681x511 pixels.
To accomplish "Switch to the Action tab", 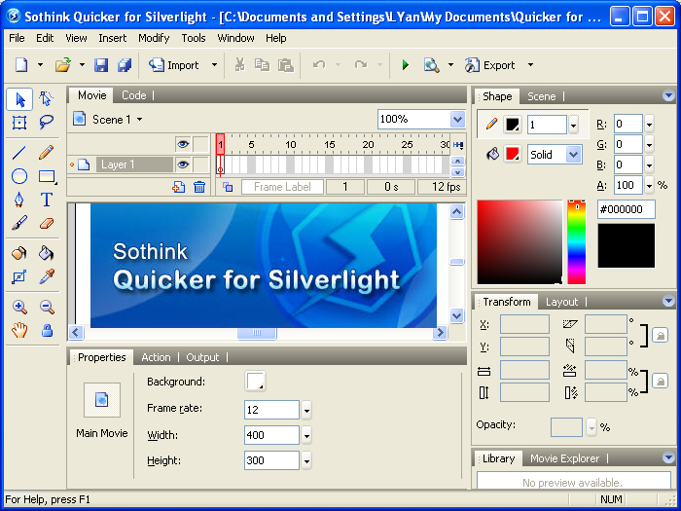I will point(156,357).
